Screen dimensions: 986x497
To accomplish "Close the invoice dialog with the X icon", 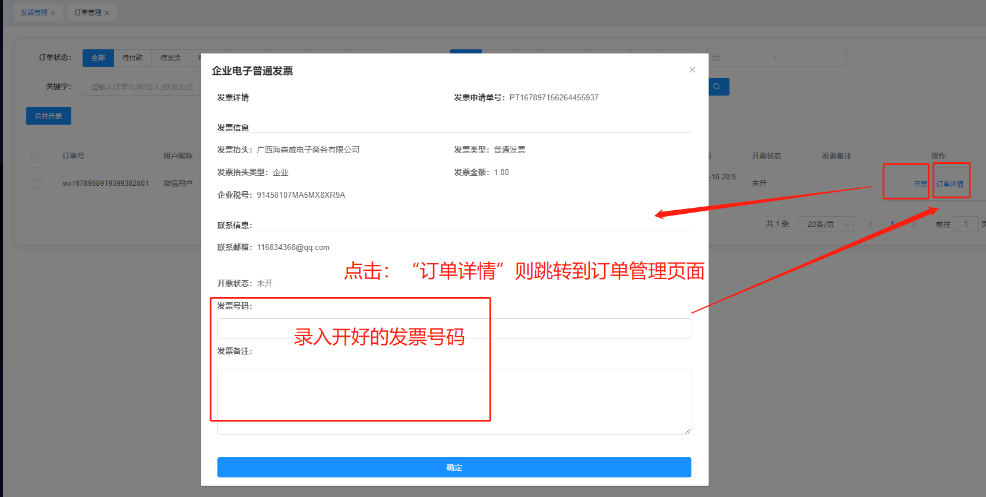I will click(x=692, y=70).
